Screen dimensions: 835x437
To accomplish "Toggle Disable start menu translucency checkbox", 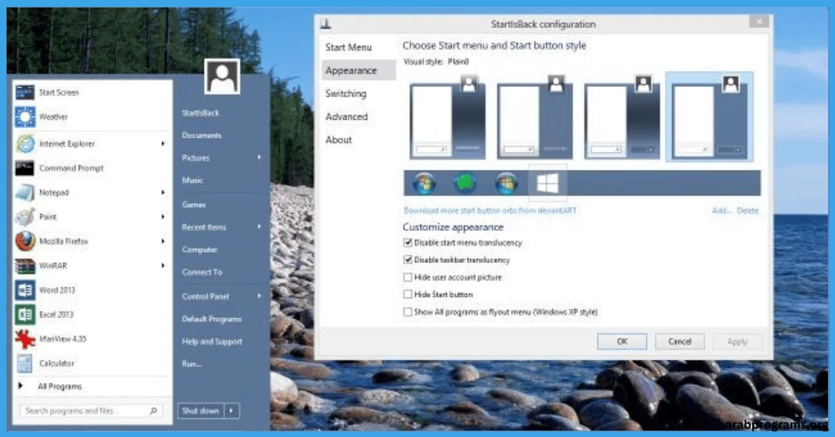I will coord(408,243).
